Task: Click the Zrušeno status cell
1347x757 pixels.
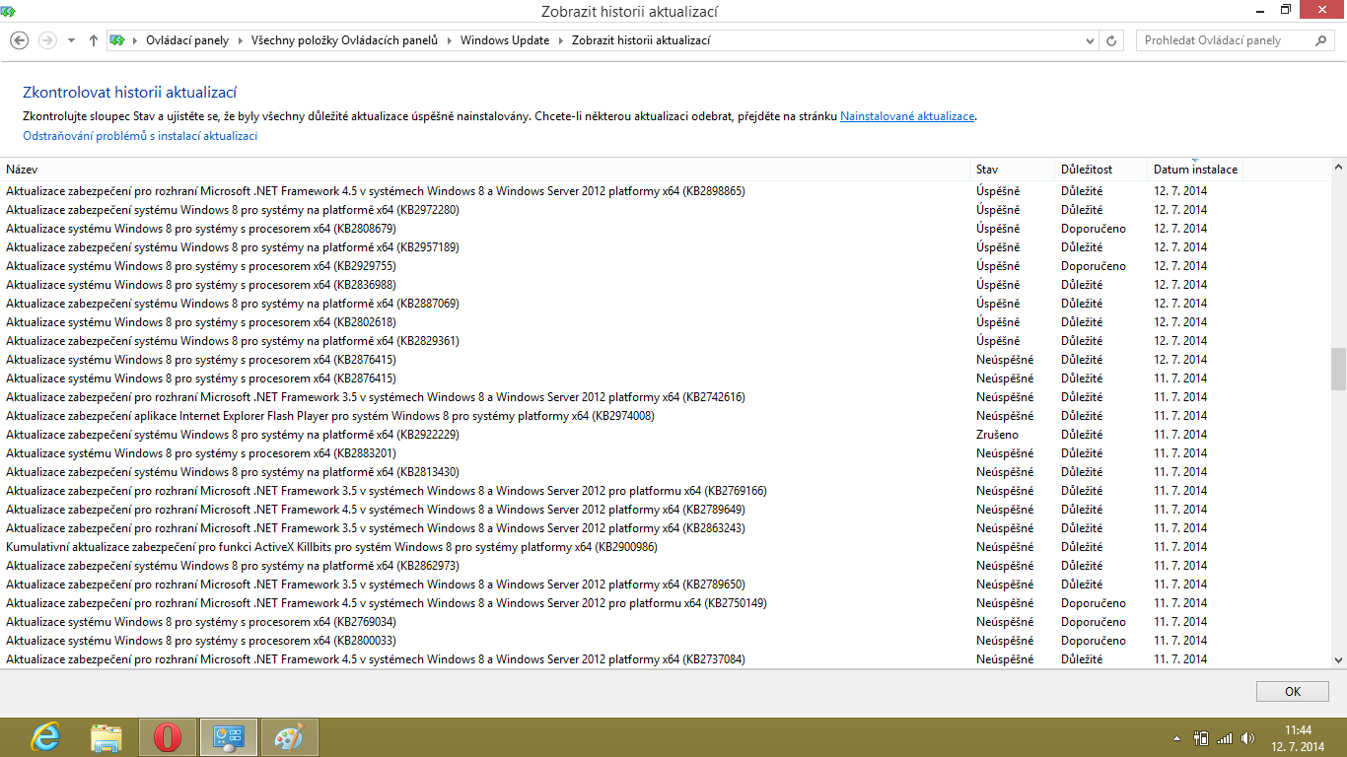Action: tap(998, 435)
